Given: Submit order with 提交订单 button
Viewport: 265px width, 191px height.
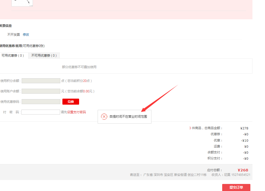Looking at the screenshot, I should pos(236,187).
